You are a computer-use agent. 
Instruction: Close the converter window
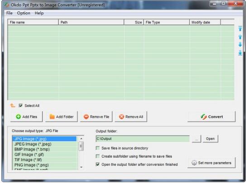235,4
